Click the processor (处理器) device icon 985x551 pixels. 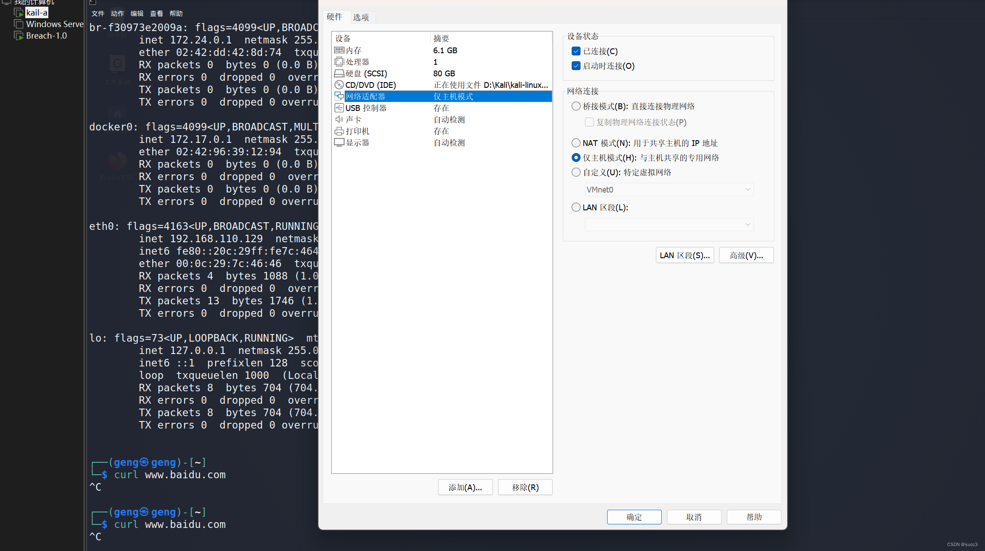(x=339, y=62)
